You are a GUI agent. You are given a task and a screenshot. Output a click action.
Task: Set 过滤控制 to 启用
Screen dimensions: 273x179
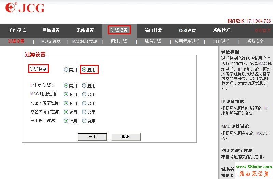(84, 70)
